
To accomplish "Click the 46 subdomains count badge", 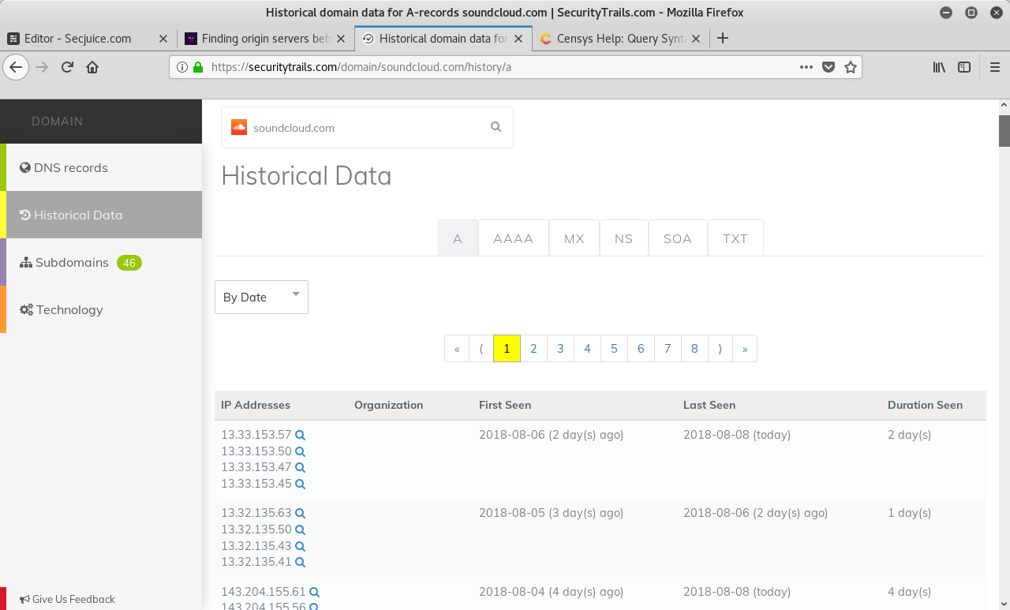I will pyautogui.click(x=129, y=263).
